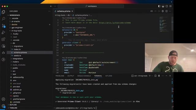Add a new terminal with plus
The width and height of the screenshot is (196, 110).
pos(150,76)
